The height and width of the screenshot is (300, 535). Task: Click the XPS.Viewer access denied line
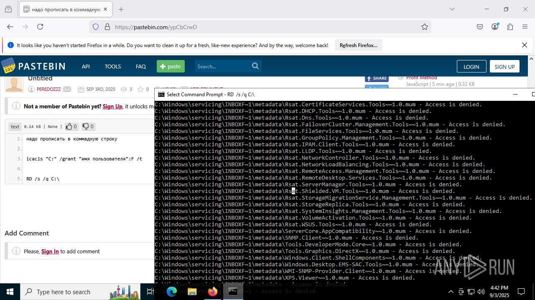point(285,277)
